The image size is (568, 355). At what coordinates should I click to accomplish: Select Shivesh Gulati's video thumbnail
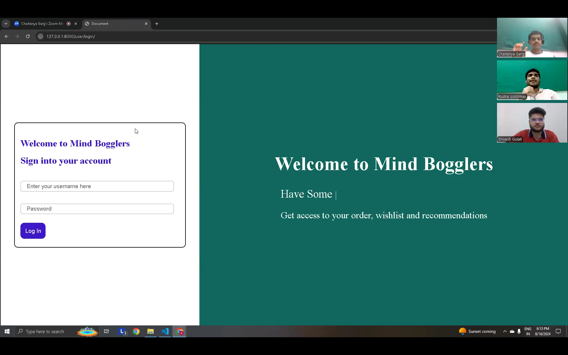[532, 123]
